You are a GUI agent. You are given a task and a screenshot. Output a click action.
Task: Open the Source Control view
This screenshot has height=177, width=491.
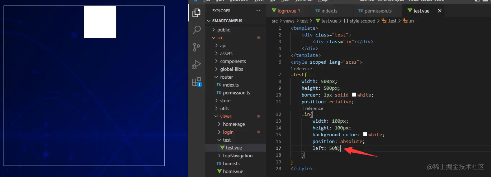pyautogui.click(x=197, y=47)
